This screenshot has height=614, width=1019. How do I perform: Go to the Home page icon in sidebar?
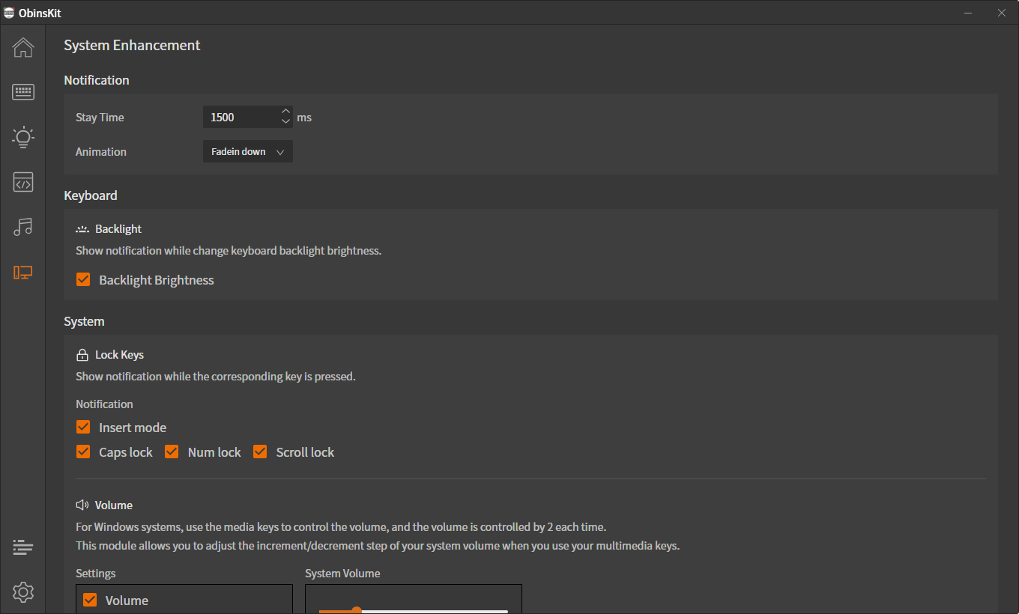pyautogui.click(x=23, y=47)
